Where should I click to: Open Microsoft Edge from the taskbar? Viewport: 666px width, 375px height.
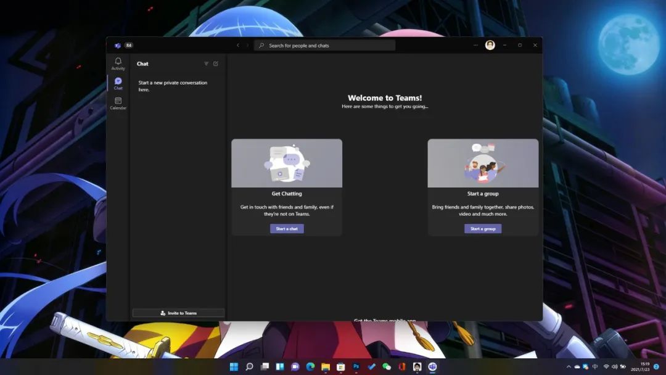point(310,366)
